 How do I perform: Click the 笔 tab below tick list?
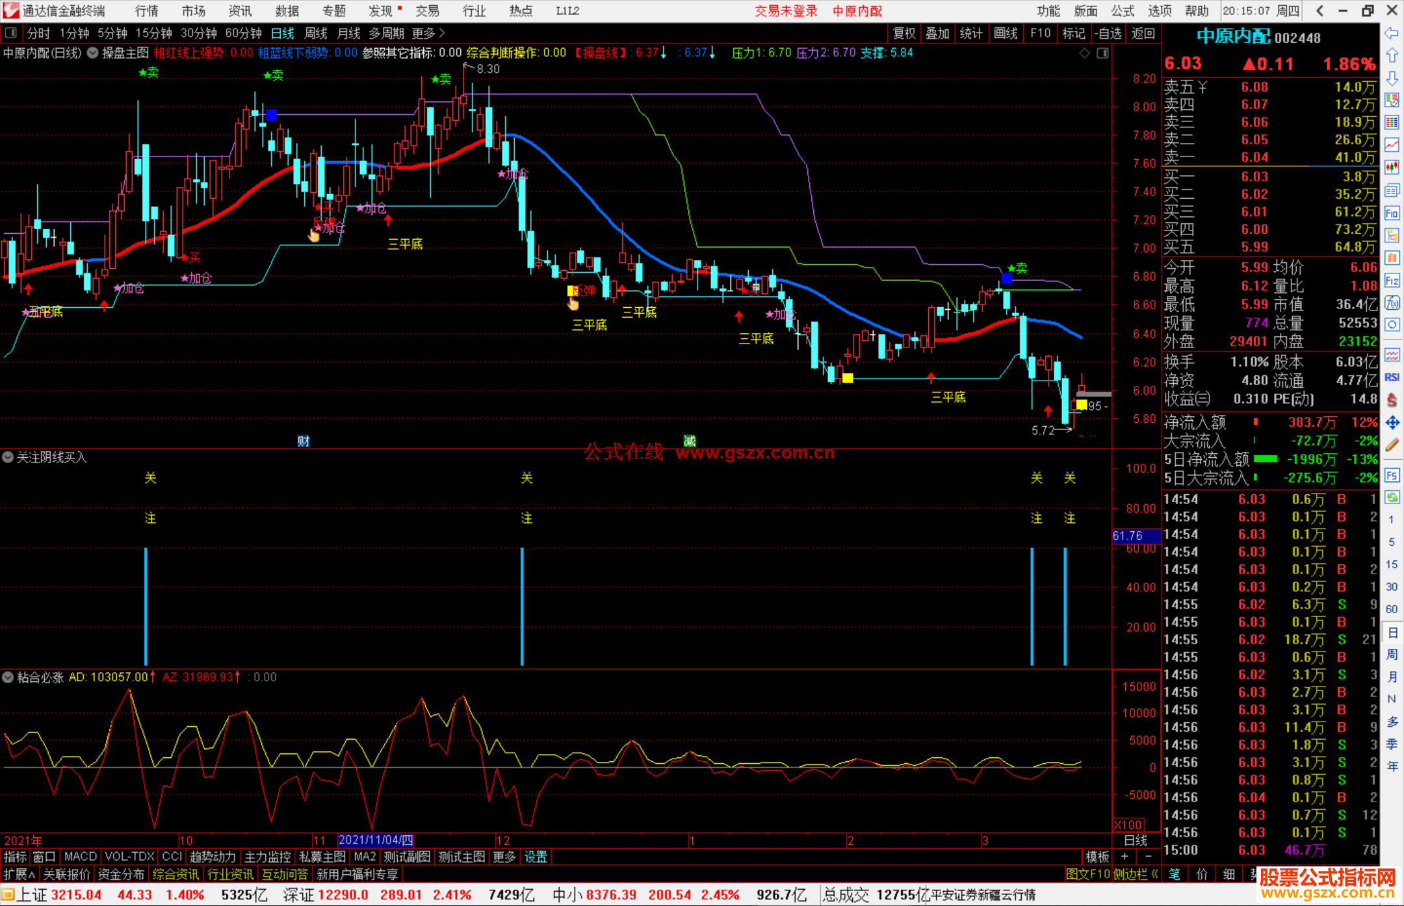tap(1175, 874)
